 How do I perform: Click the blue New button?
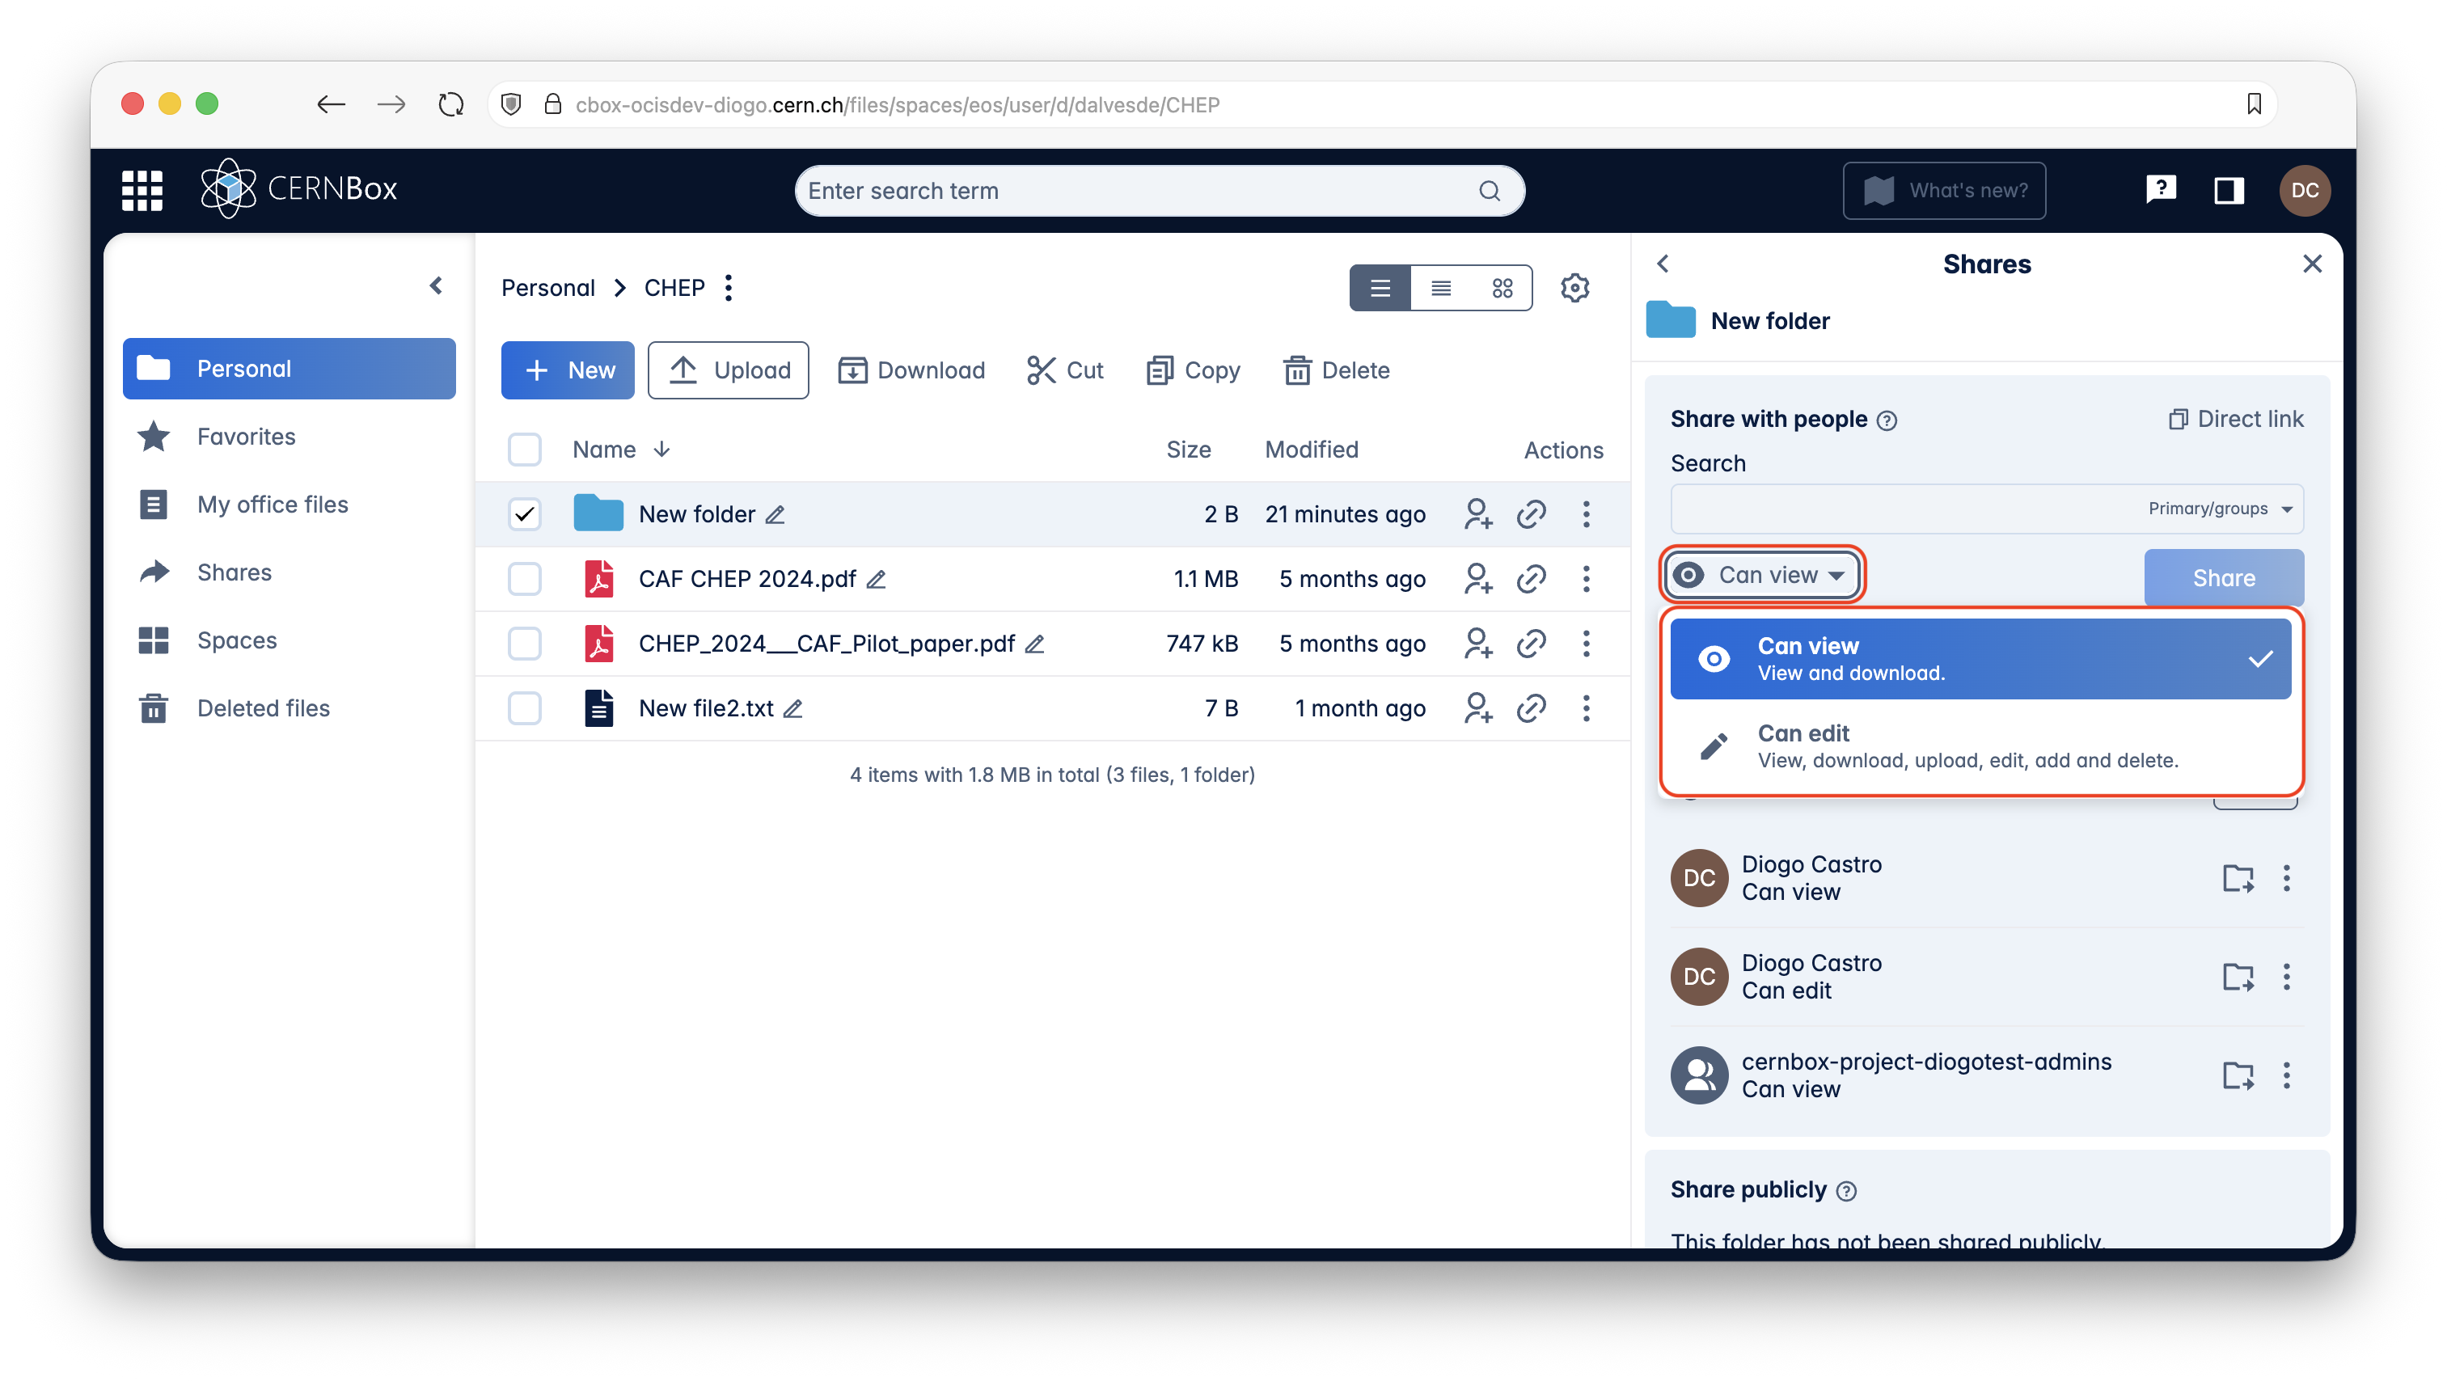pyautogui.click(x=567, y=370)
